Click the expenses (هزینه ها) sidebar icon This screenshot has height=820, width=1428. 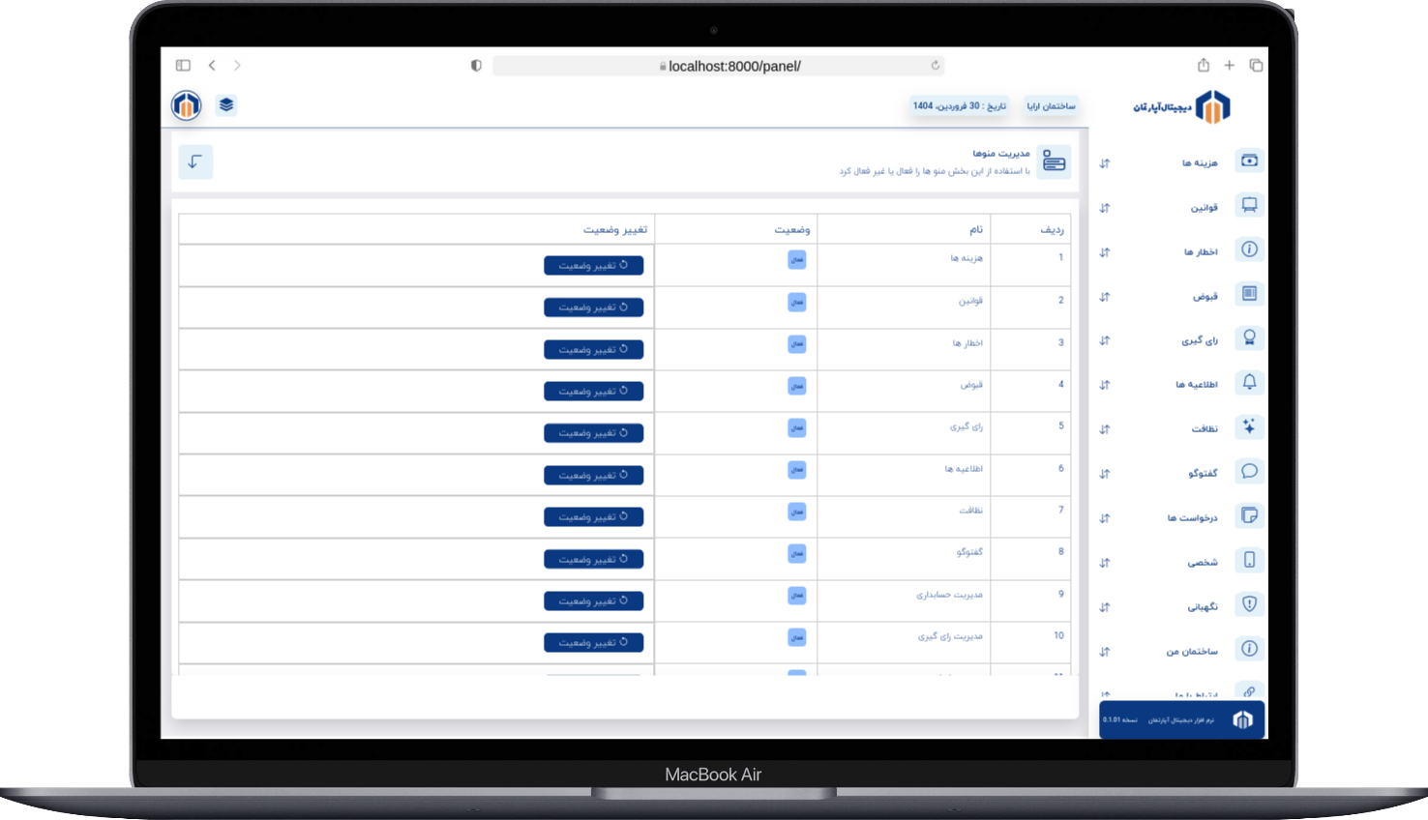pos(1249,161)
